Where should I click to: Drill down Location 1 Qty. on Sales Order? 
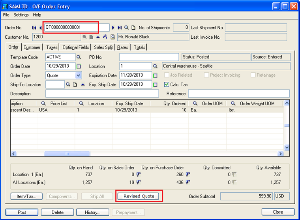(x=139, y=174)
